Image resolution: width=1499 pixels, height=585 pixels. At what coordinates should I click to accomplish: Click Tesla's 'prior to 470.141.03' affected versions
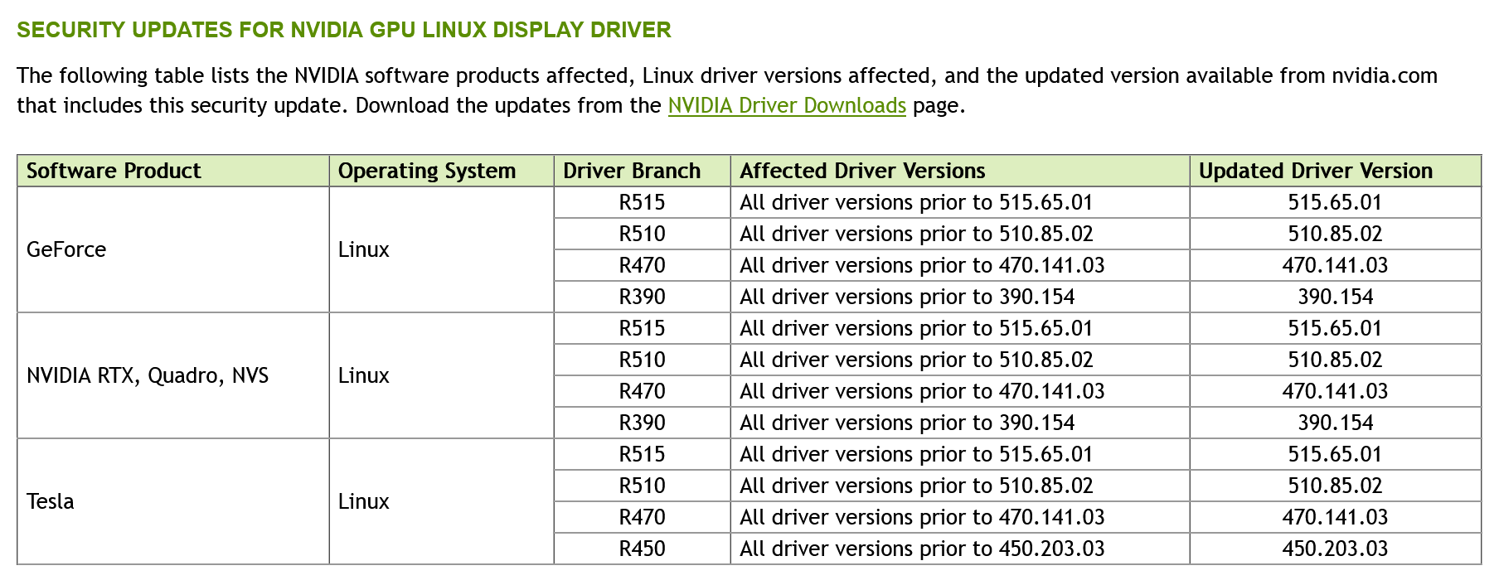(960, 517)
